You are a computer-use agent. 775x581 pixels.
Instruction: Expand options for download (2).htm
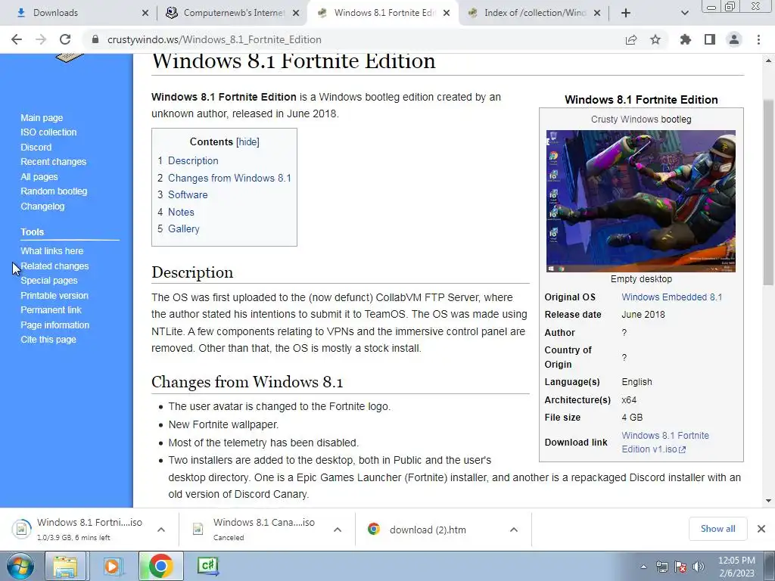pyautogui.click(x=514, y=530)
